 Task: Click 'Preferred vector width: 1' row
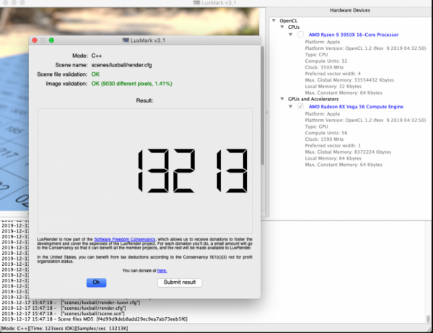(x=333, y=146)
